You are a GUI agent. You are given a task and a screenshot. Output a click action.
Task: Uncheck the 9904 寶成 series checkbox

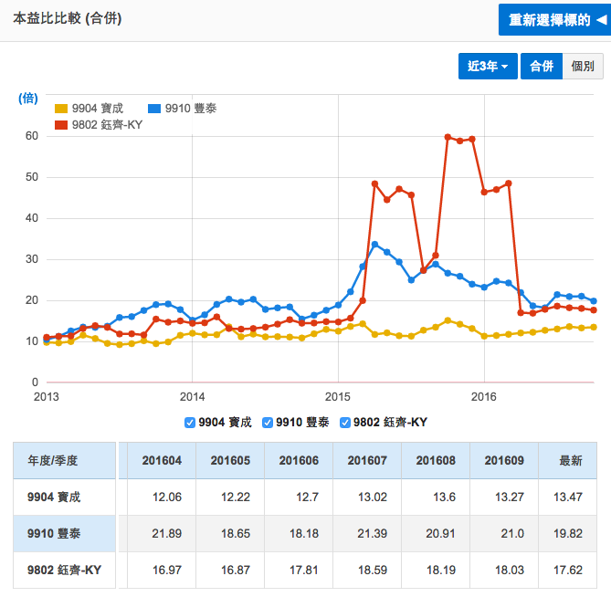[189, 422]
